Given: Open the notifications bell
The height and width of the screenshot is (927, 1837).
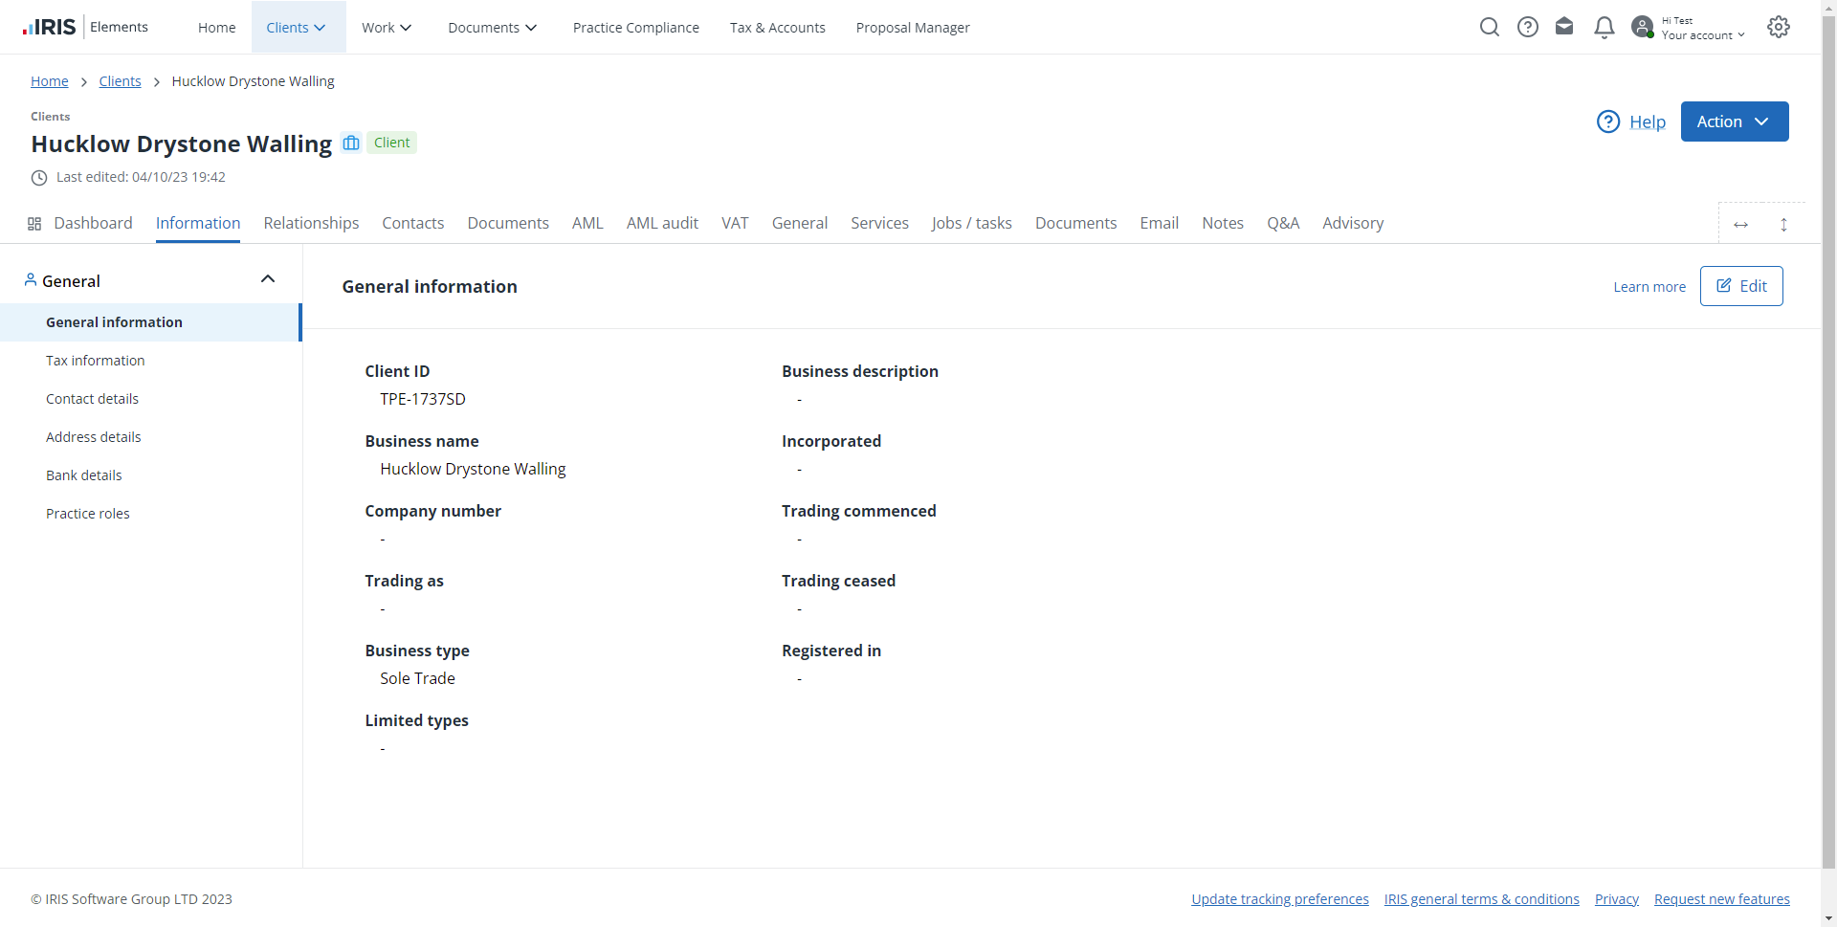Looking at the screenshot, I should point(1605,27).
